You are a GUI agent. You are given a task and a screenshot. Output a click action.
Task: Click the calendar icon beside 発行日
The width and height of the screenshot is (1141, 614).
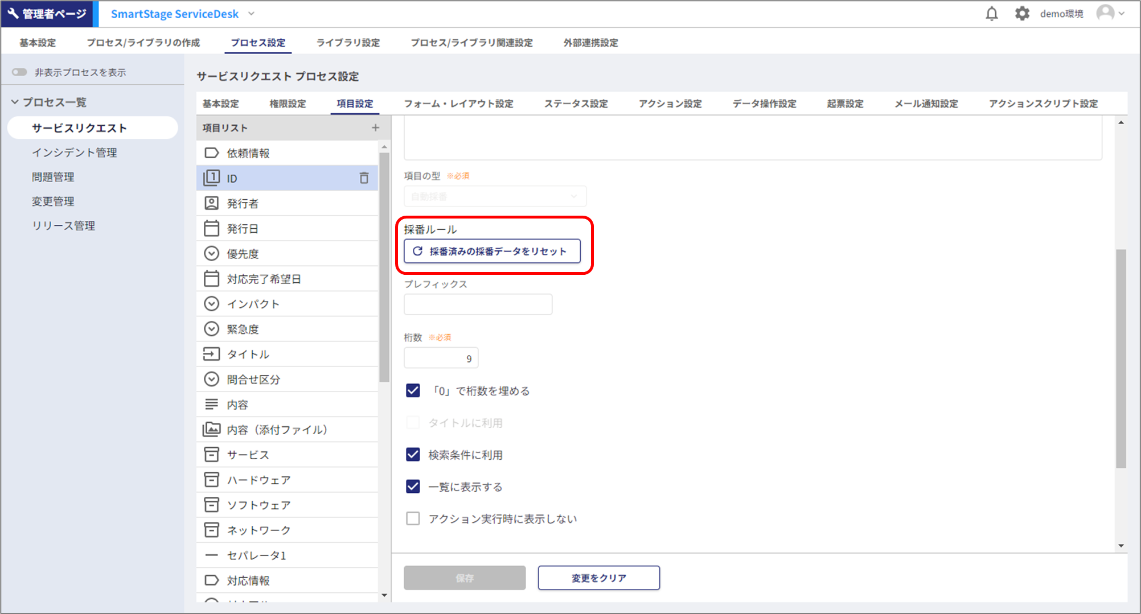tap(211, 228)
